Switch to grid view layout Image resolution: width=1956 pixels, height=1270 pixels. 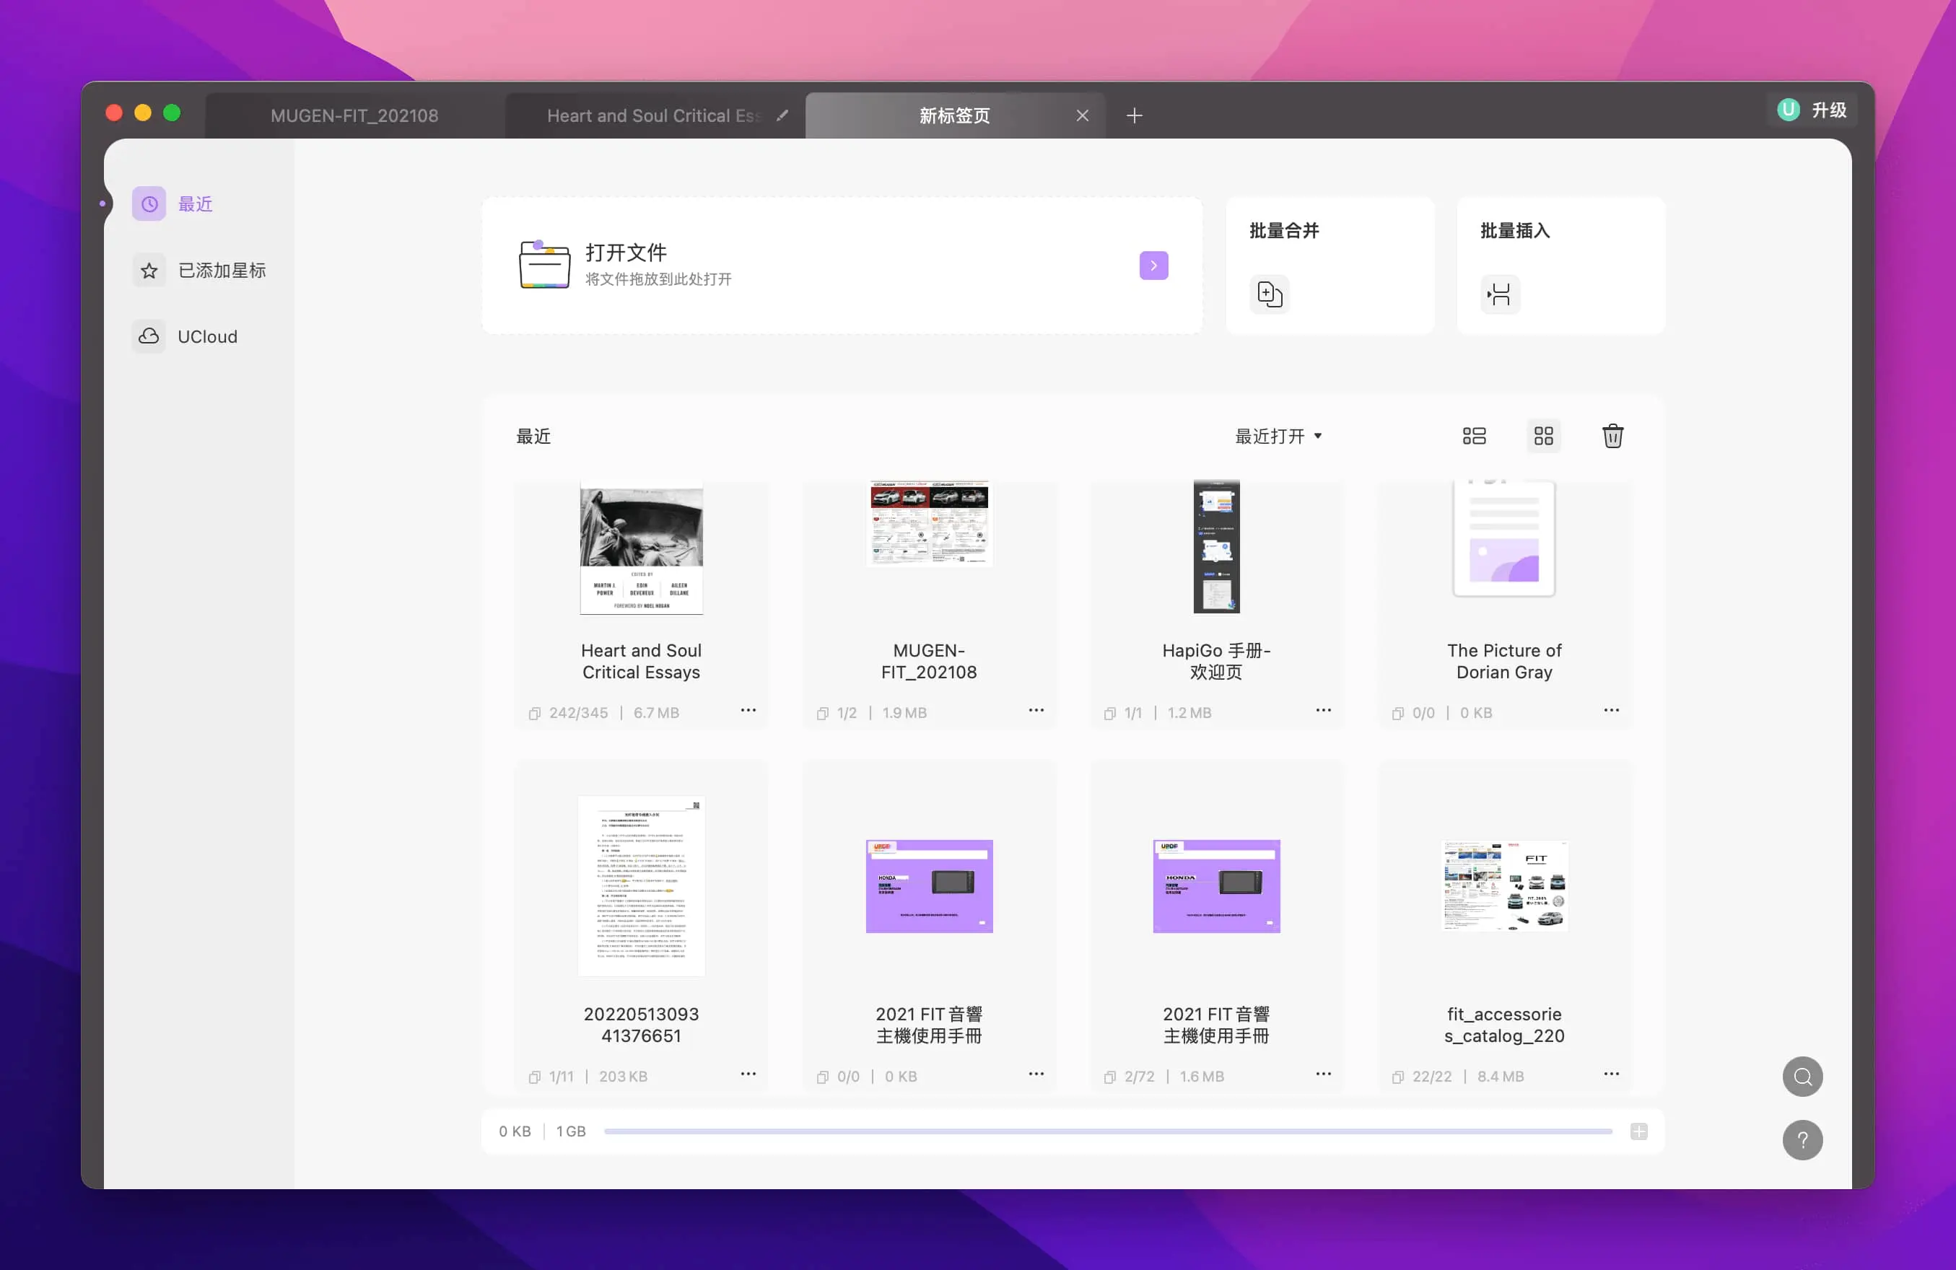pos(1543,437)
